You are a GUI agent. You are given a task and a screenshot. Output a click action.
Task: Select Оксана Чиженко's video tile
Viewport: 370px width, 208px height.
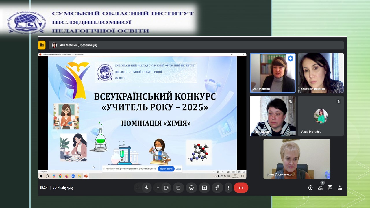pos(321,73)
